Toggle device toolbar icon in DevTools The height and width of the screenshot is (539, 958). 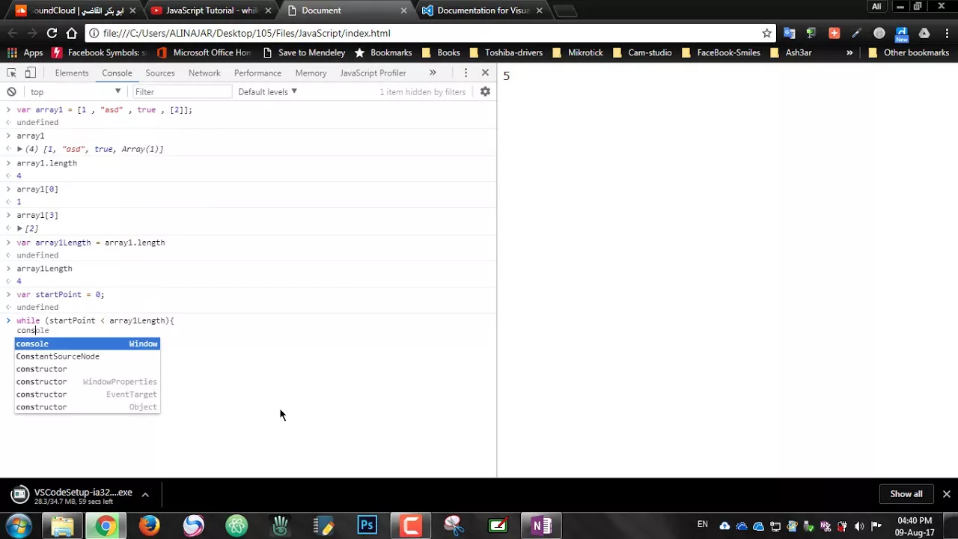tap(30, 73)
